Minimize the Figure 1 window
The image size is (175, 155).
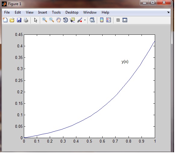click(x=145, y=3)
